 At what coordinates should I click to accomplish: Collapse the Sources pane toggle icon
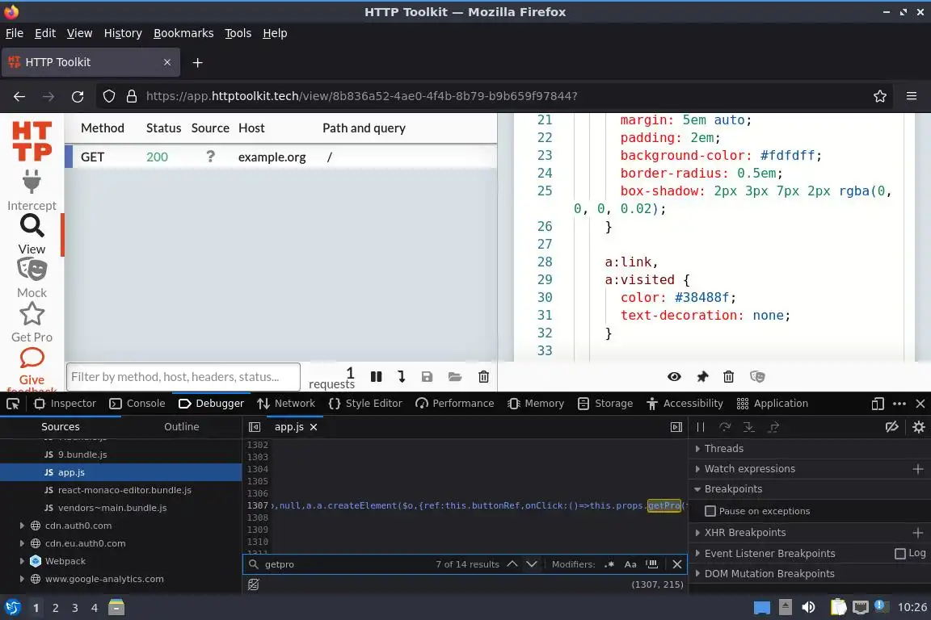coord(255,427)
